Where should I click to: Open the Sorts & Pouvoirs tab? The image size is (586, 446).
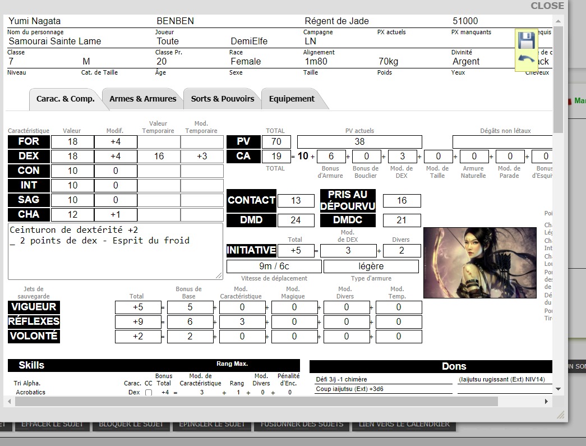pos(222,99)
